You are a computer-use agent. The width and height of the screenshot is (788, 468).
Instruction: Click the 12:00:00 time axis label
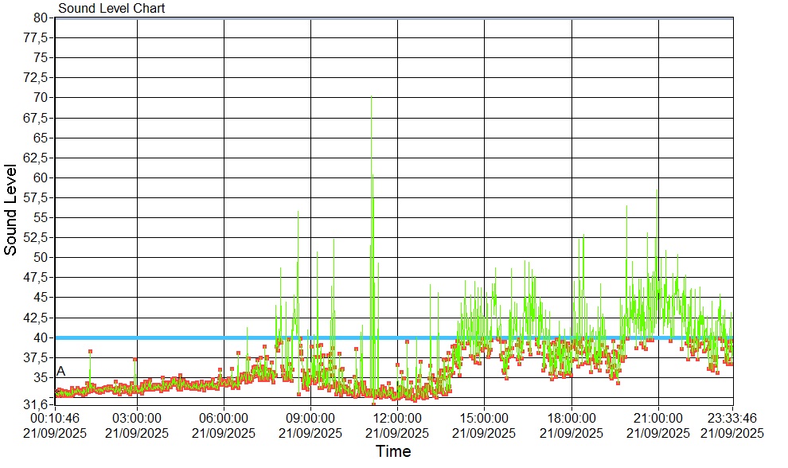[396, 417]
